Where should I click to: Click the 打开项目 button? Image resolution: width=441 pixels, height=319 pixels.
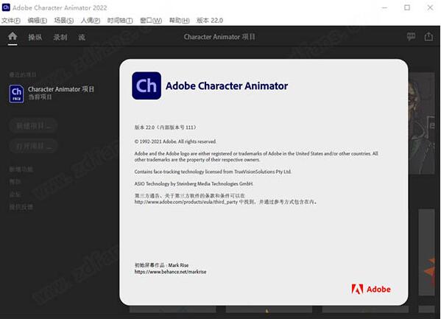coord(33,146)
